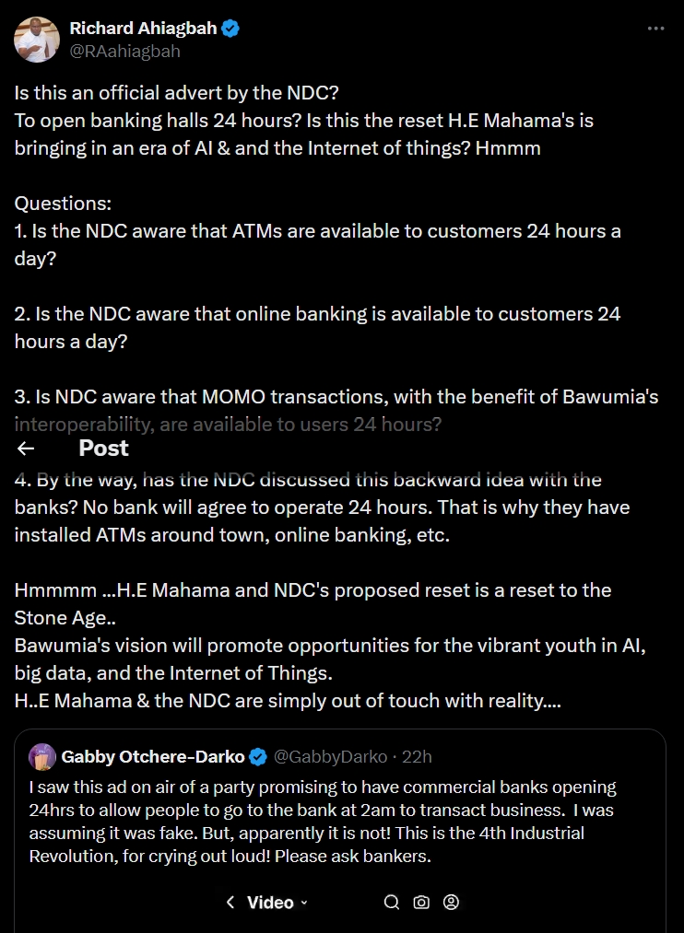Click Richard Ahiagbah's blue verified badge
The image size is (684, 933).
(230, 29)
